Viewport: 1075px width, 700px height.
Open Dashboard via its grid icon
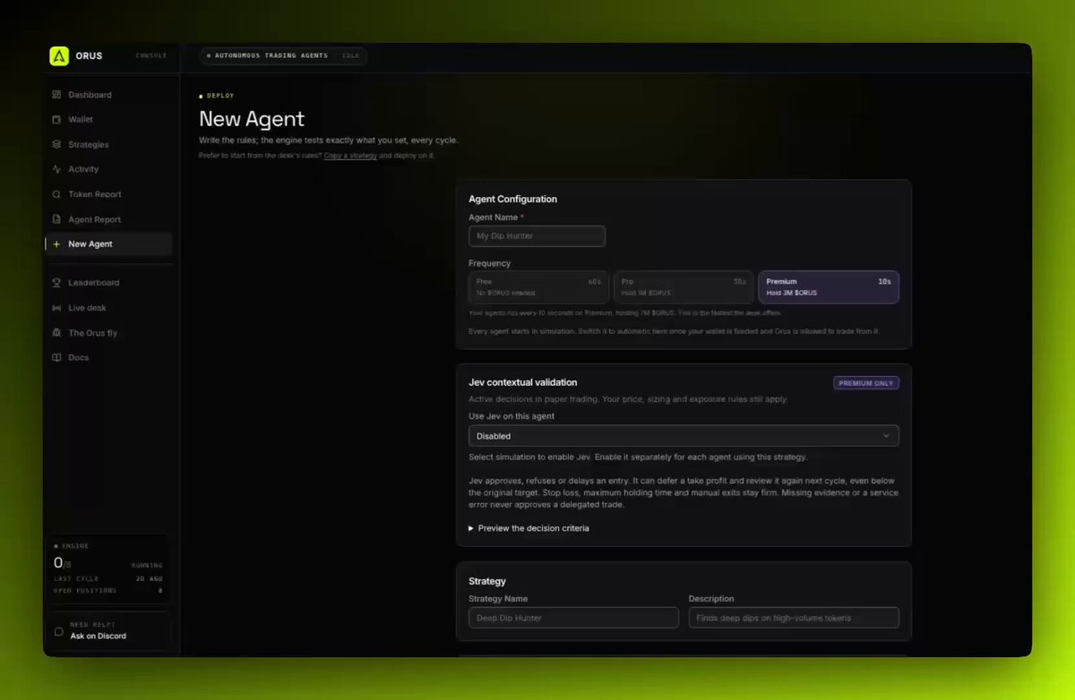coord(56,95)
